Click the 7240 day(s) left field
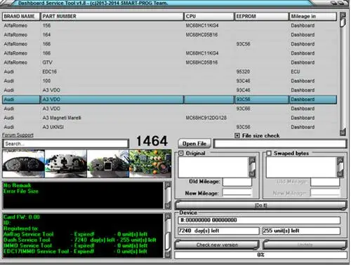Viewport: 351px width, 265px height. tap(218, 231)
